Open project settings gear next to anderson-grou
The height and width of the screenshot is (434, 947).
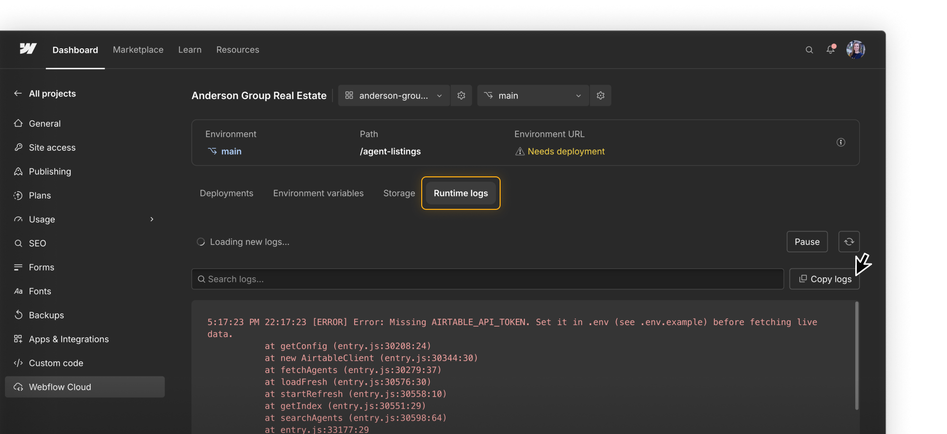pos(461,96)
